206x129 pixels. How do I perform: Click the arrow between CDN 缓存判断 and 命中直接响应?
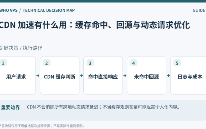tap(81, 75)
